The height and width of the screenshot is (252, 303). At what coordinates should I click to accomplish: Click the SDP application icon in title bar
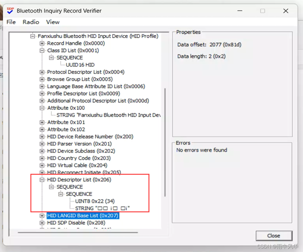(x=10, y=11)
